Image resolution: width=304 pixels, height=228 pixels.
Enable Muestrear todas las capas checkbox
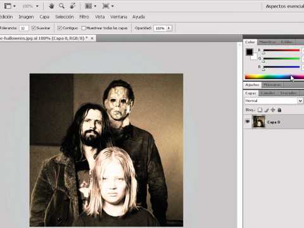[84, 28]
